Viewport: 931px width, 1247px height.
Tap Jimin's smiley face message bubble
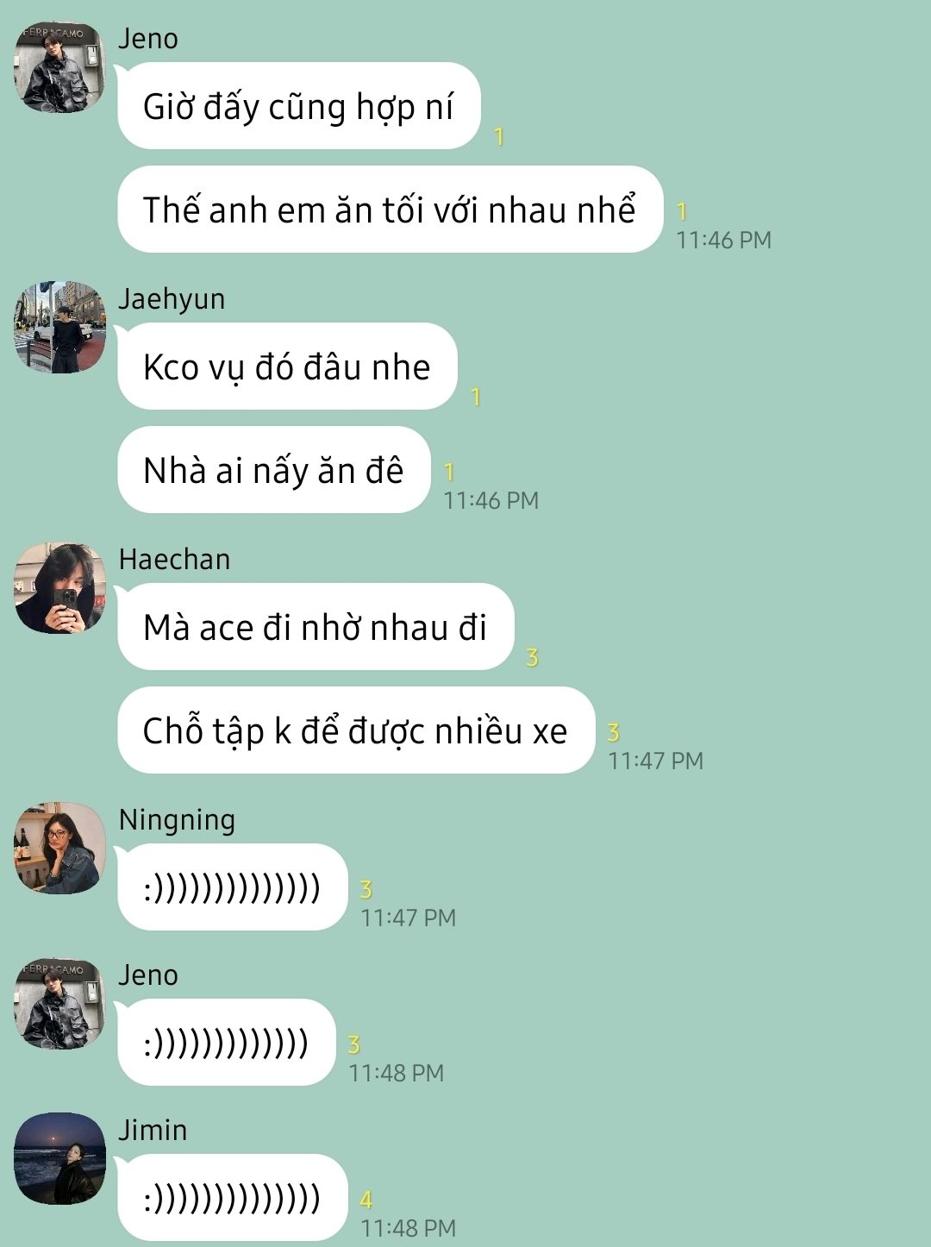click(x=232, y=1198)
